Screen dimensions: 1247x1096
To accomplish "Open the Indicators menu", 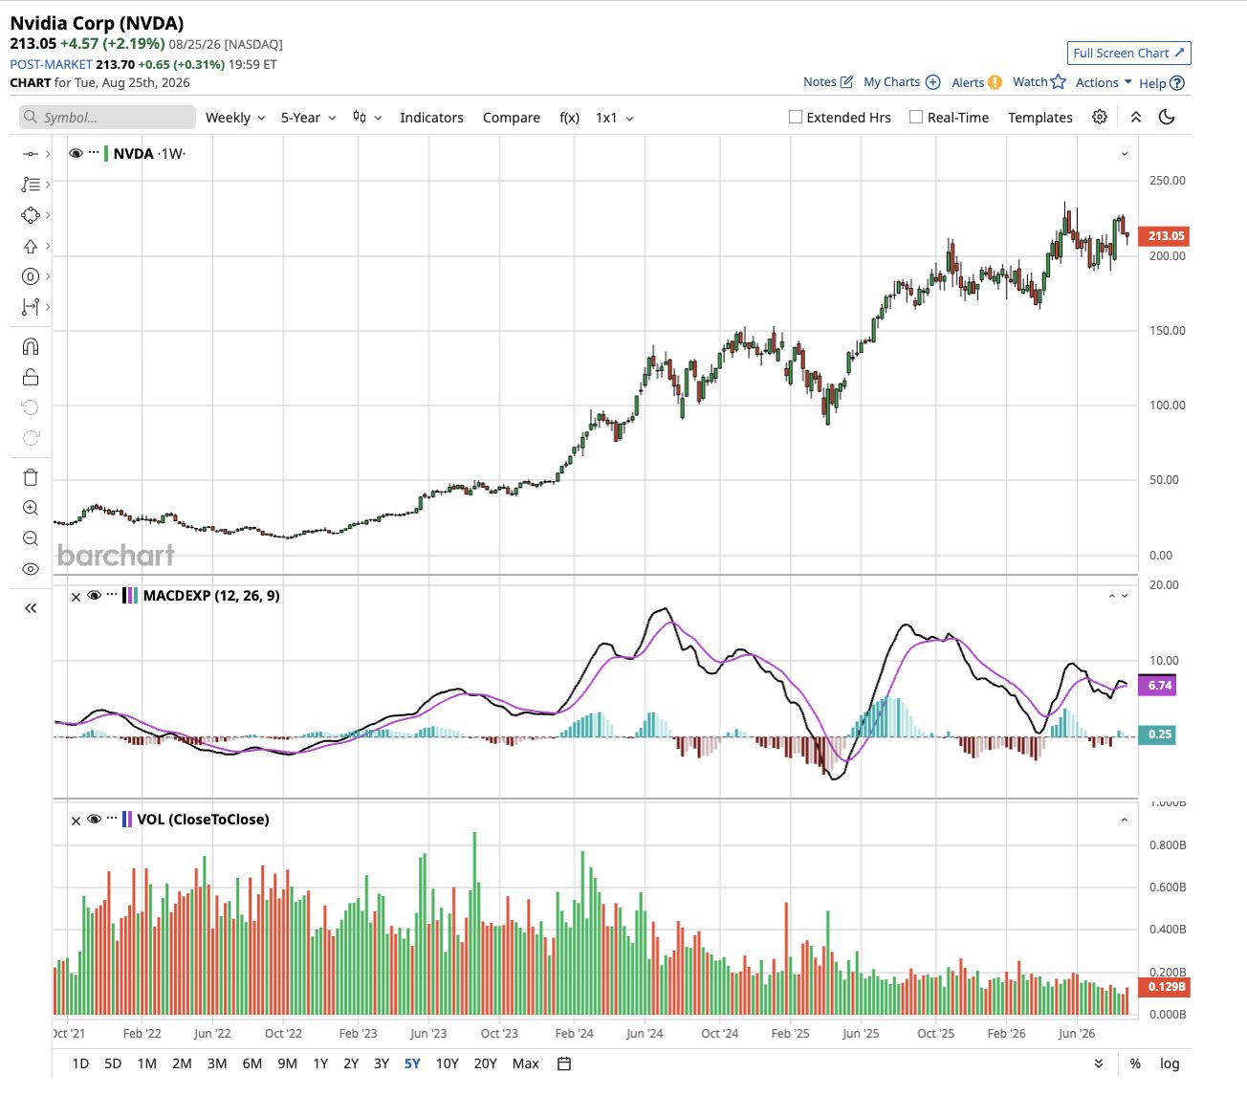I will coord(431,118).
